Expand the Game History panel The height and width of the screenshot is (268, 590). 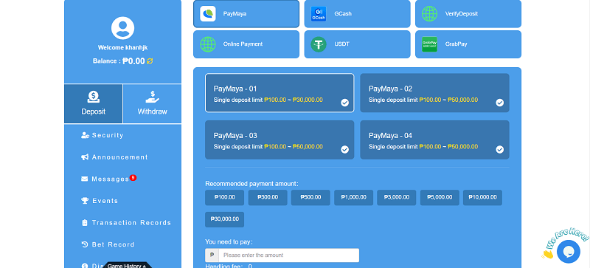(127, 265)
